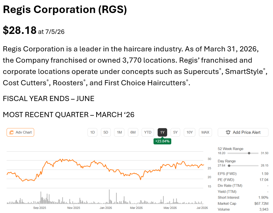
Task: Click the bell icon for price alert
Action: [x=228, y=133]
